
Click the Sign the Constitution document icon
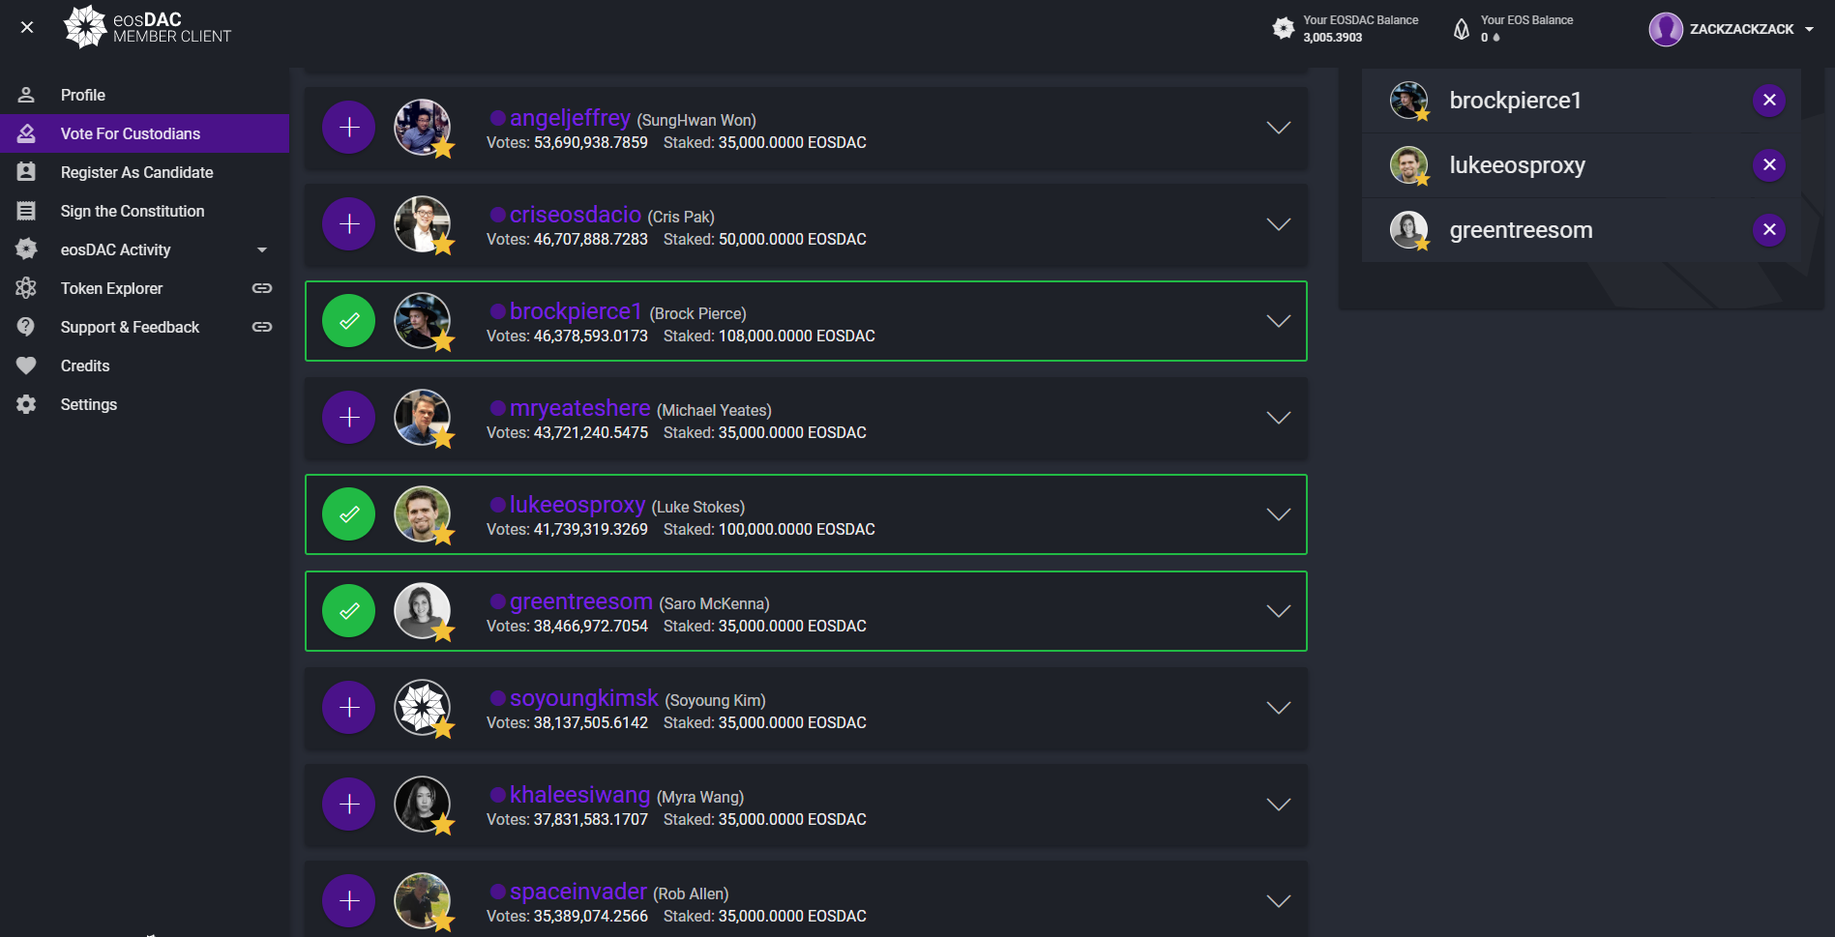pyautogui.click(x=26, y=211)
